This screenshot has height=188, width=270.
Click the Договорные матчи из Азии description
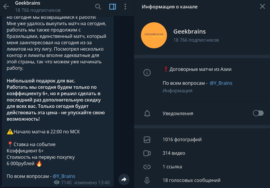(201, 69)
